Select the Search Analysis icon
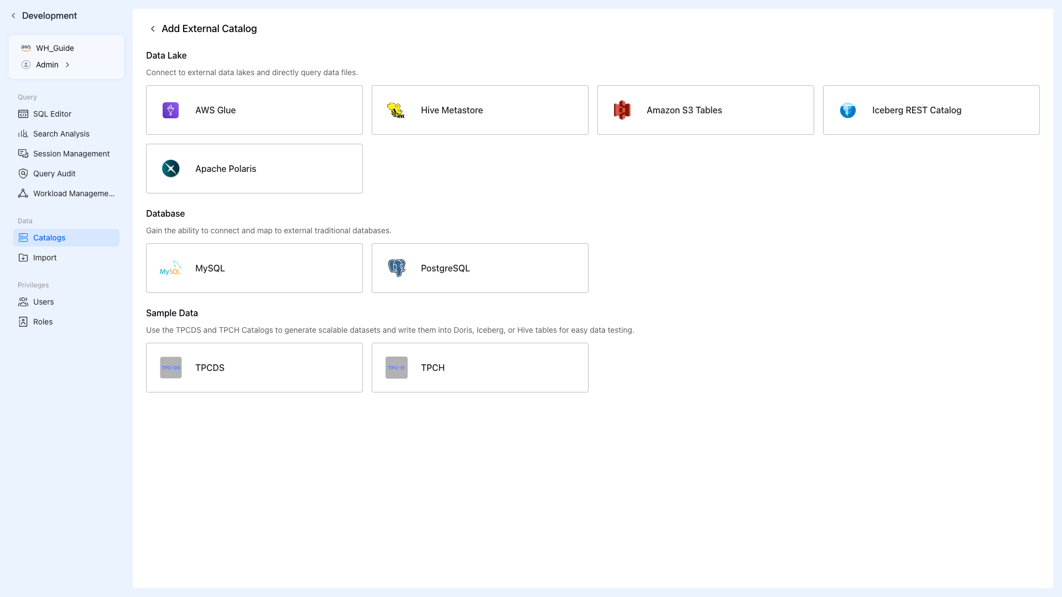The image size is (1062, 597). [23, 134]
